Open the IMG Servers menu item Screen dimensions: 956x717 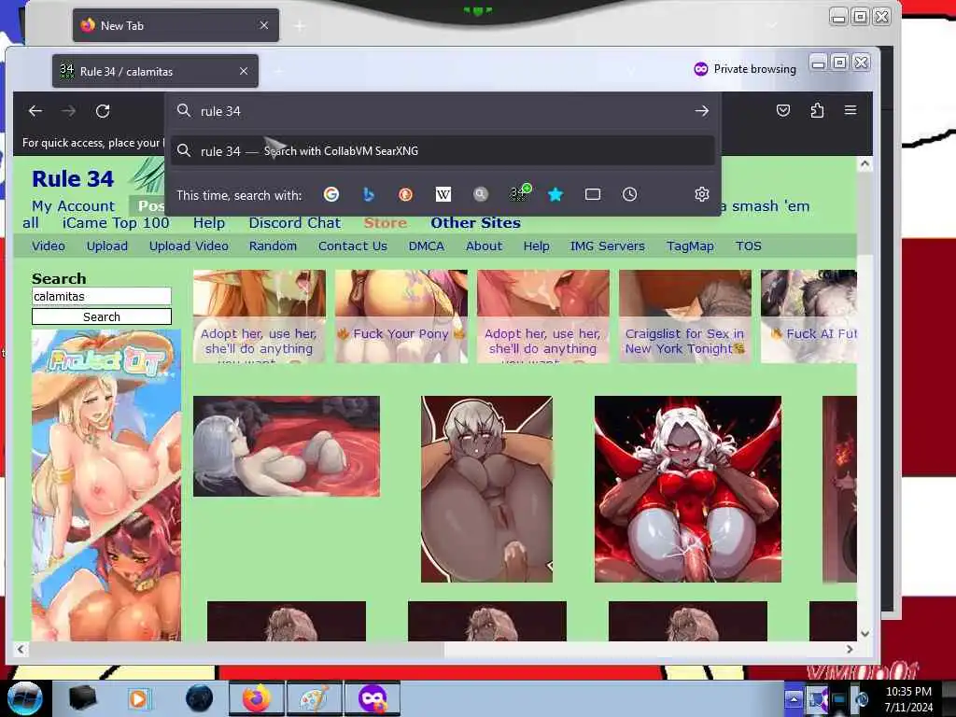click(607, 246)
